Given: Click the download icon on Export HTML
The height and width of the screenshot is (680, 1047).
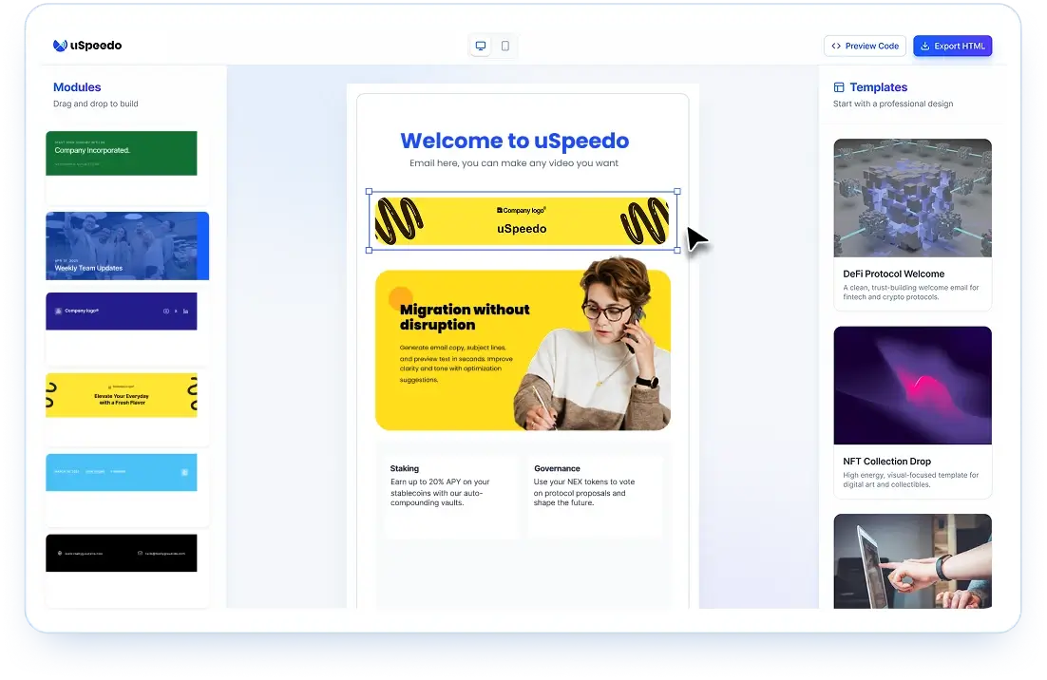Looking at the screenshot, I should [x=923, y=45].
